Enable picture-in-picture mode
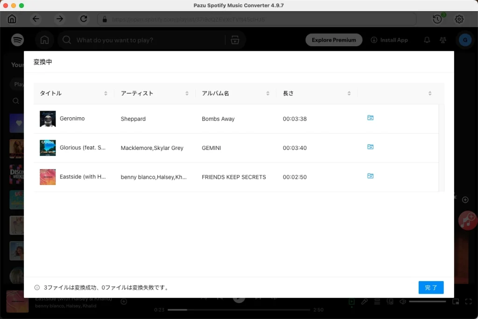Viewport: 478px width, 319px height. (x=456, y=302)
